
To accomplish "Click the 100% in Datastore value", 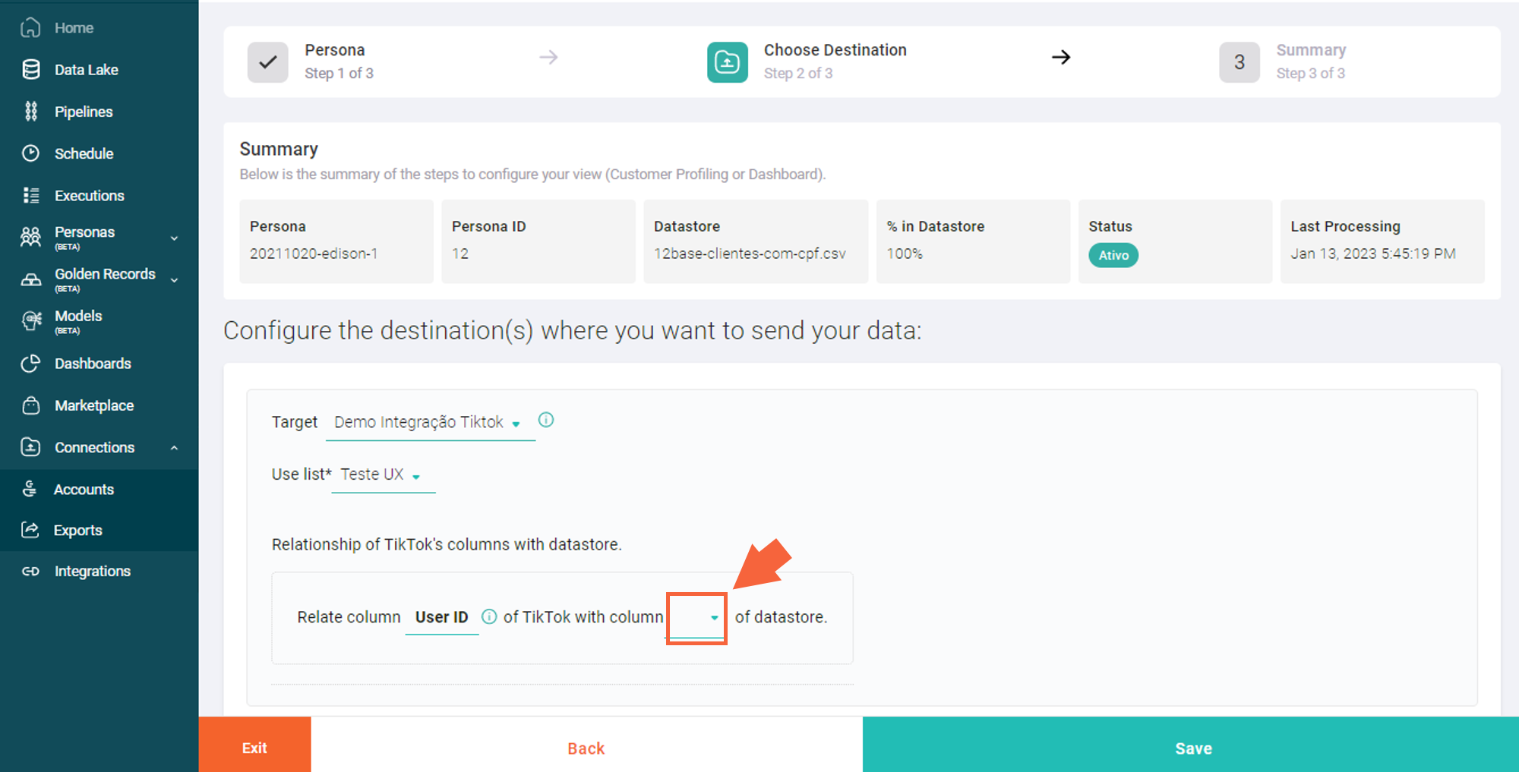I will (905, 254).
